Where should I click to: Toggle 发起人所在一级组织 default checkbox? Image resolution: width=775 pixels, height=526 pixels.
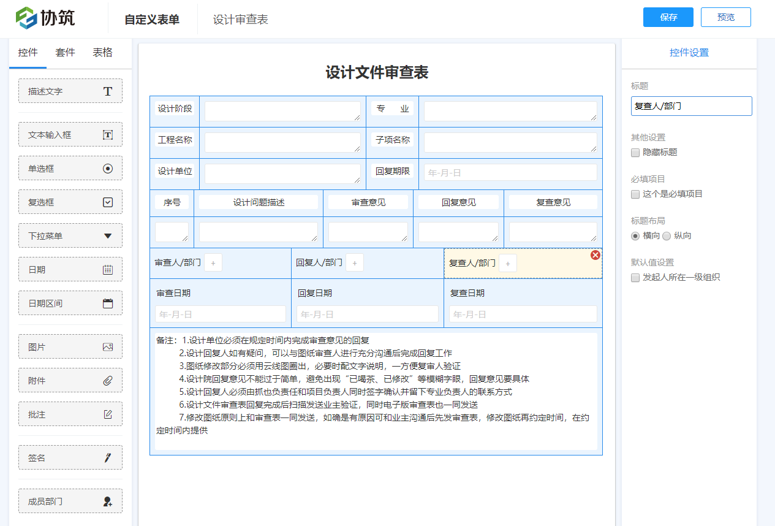pos(635,278)
